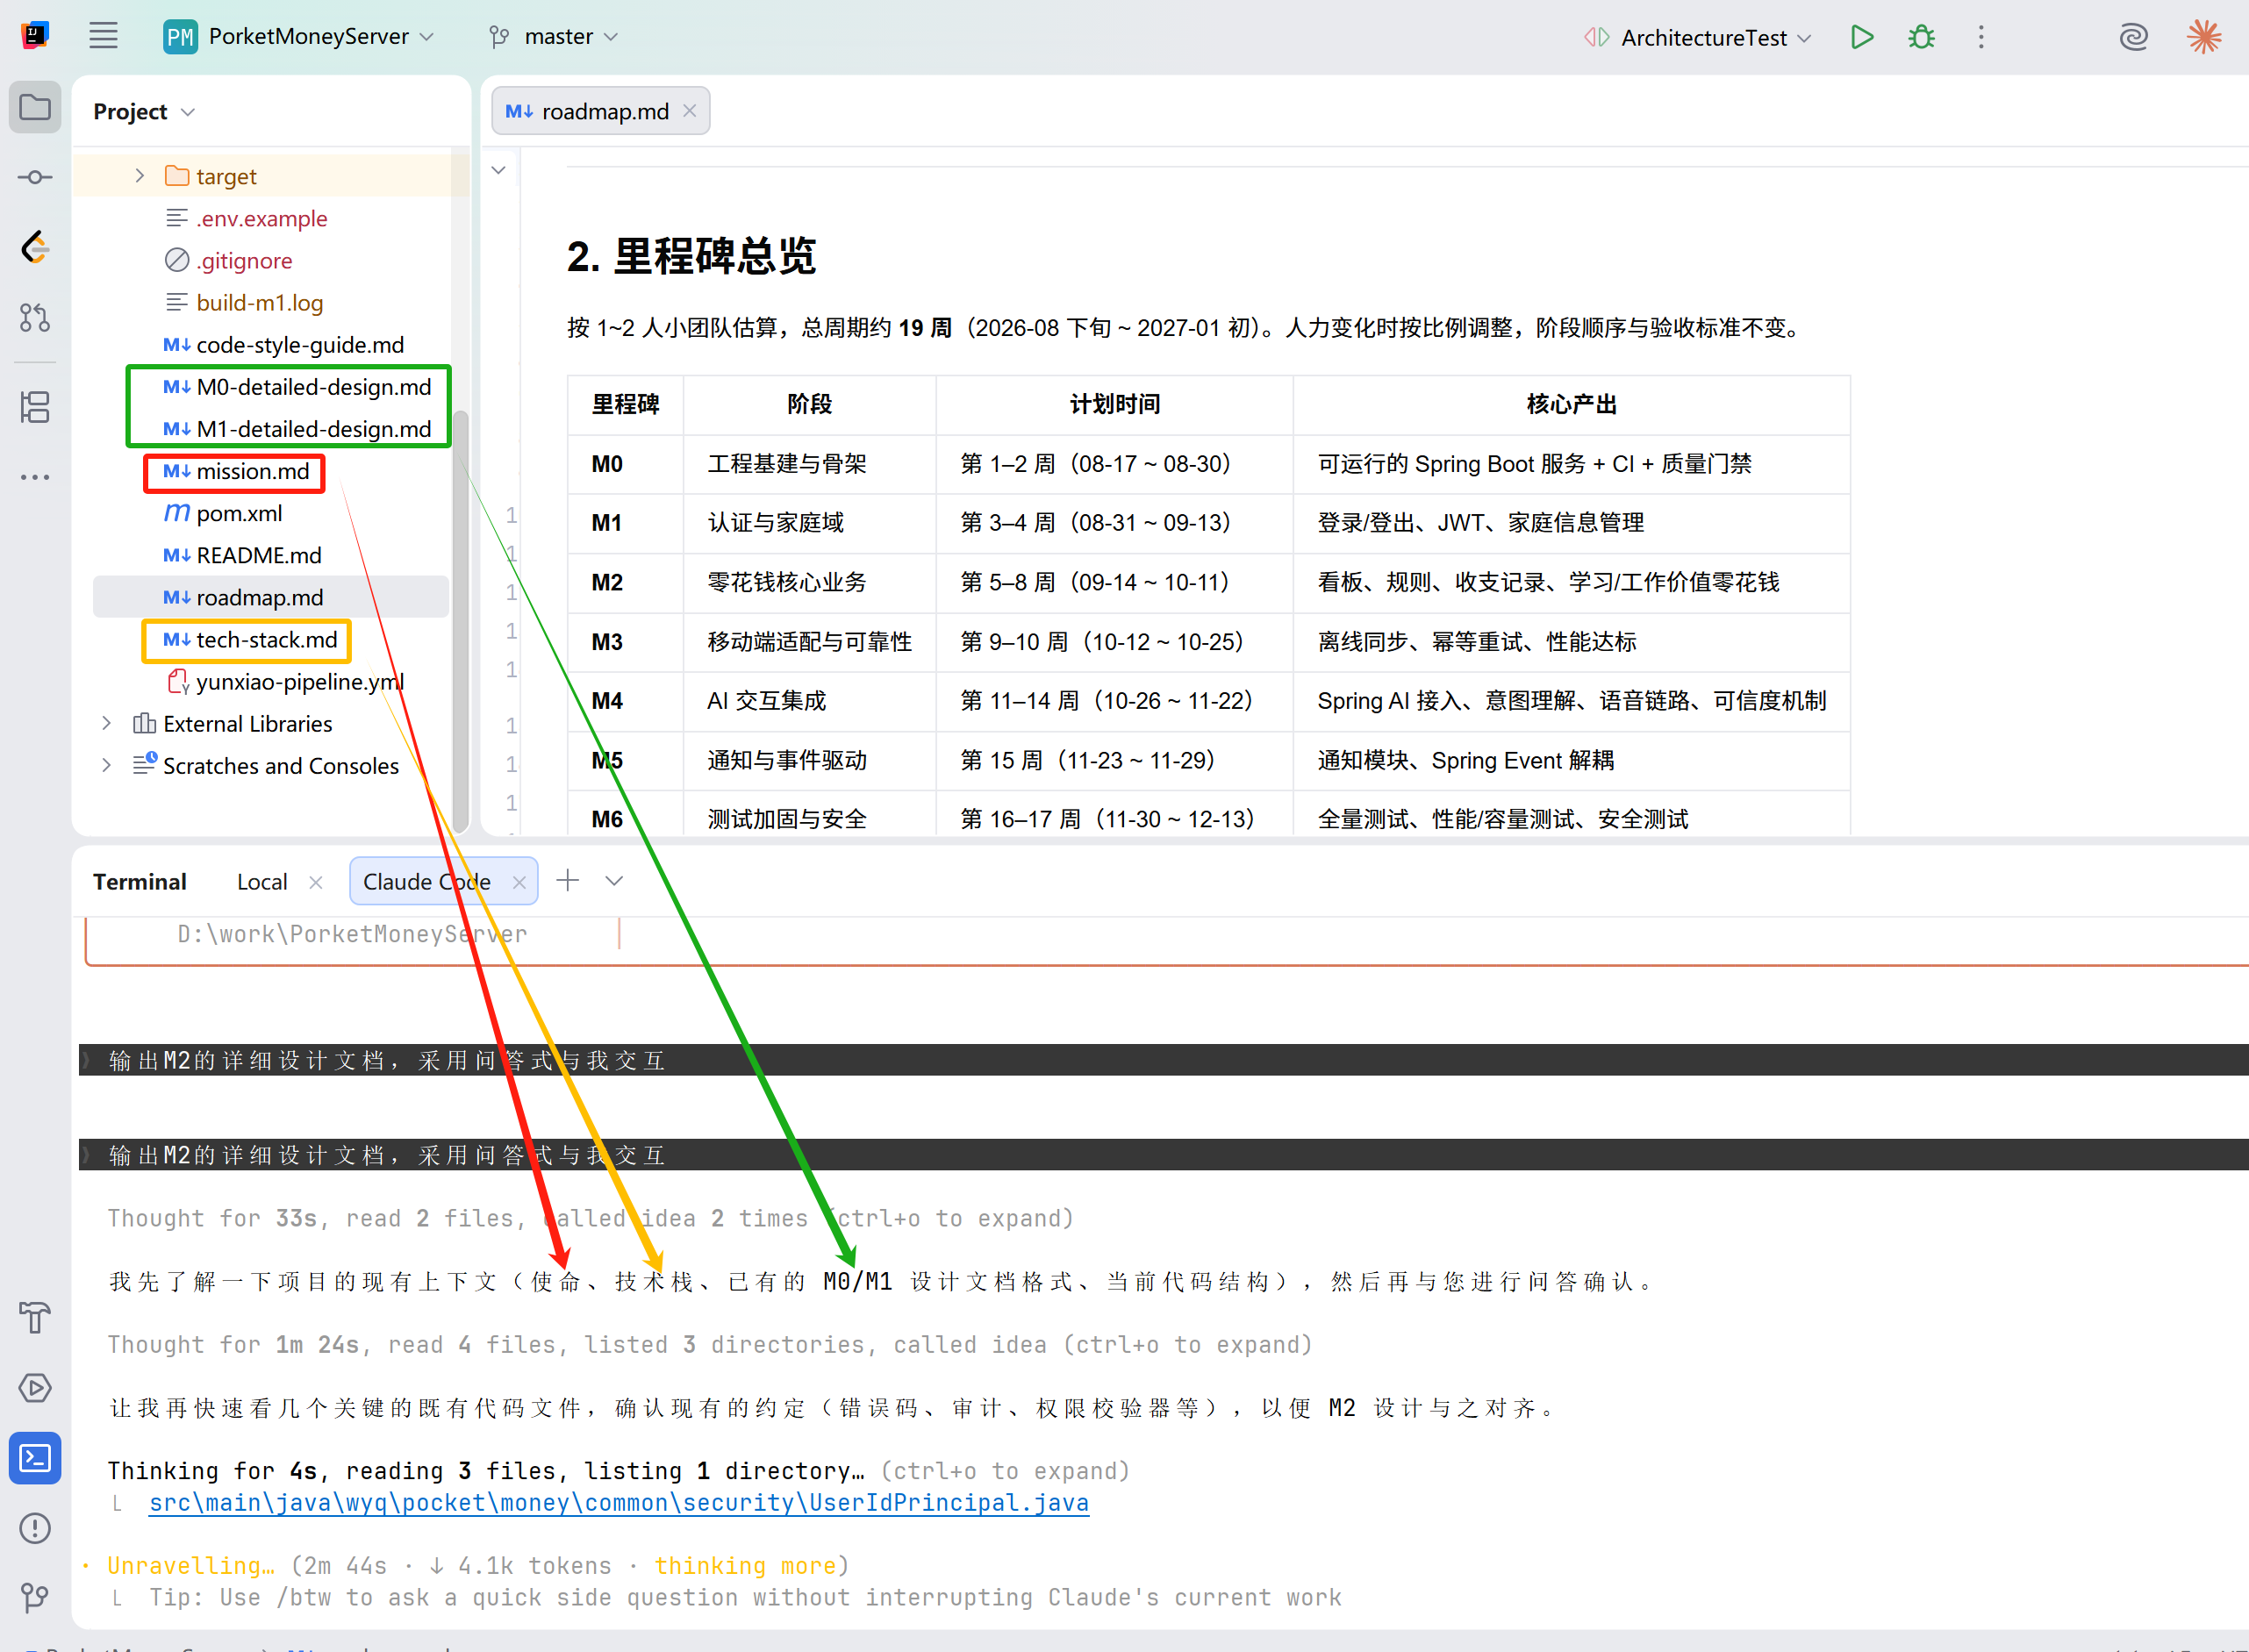Click the 'Thought for 33s' collapsed line
The height and width of the screenshot is (1652, 2249).
click(x=590, y=1218)
